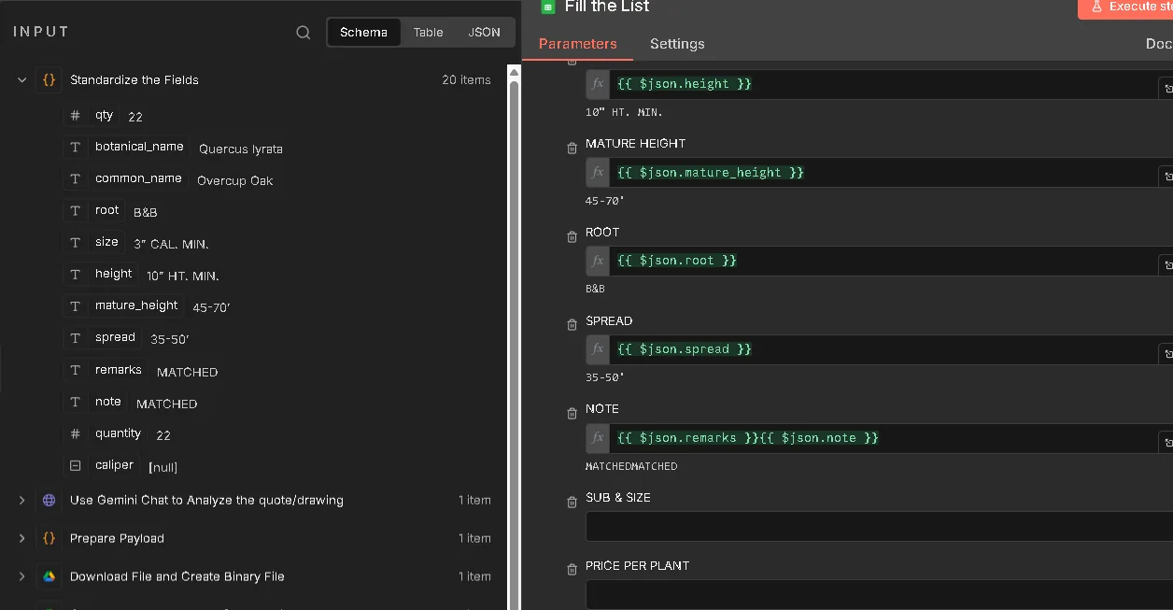Click the fx icon of the $json.spread expression

[598, 349]
